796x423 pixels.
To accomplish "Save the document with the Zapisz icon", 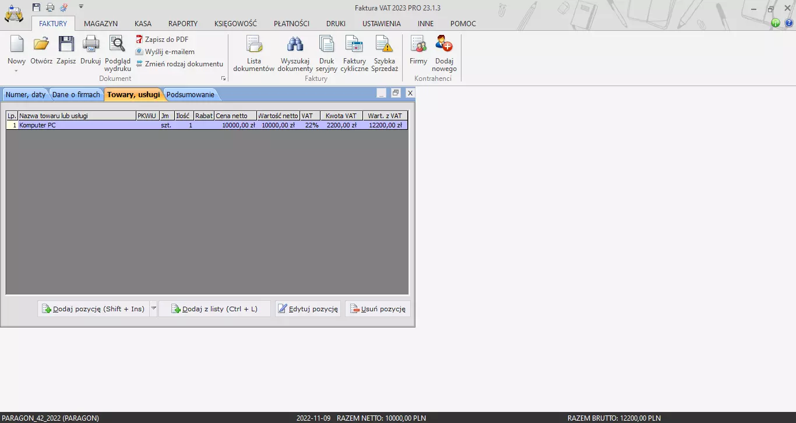I will point(66,45).
